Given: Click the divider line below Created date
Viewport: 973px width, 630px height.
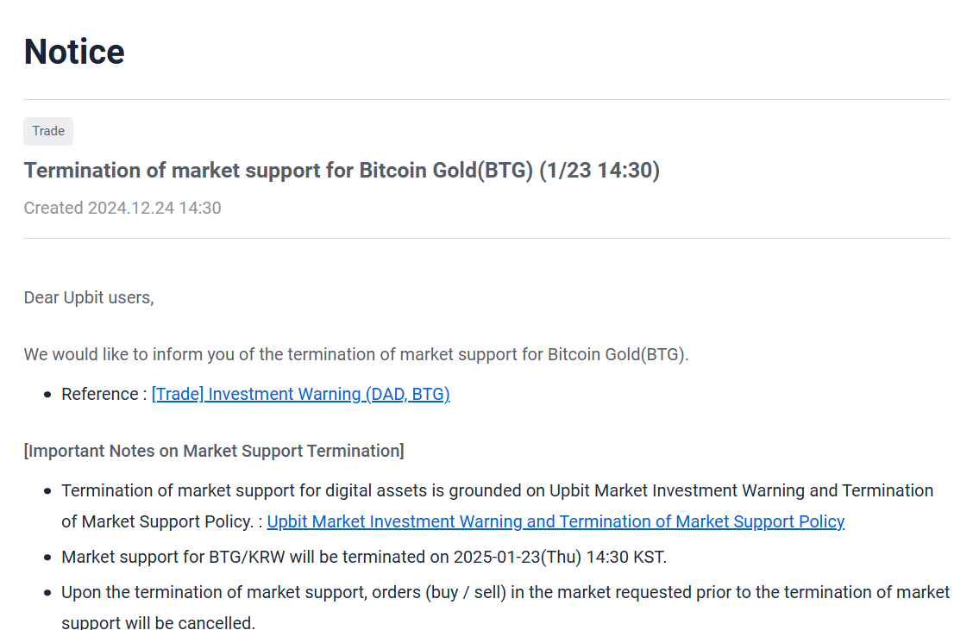Looking at the screenshot, I should tap(487, 238).
